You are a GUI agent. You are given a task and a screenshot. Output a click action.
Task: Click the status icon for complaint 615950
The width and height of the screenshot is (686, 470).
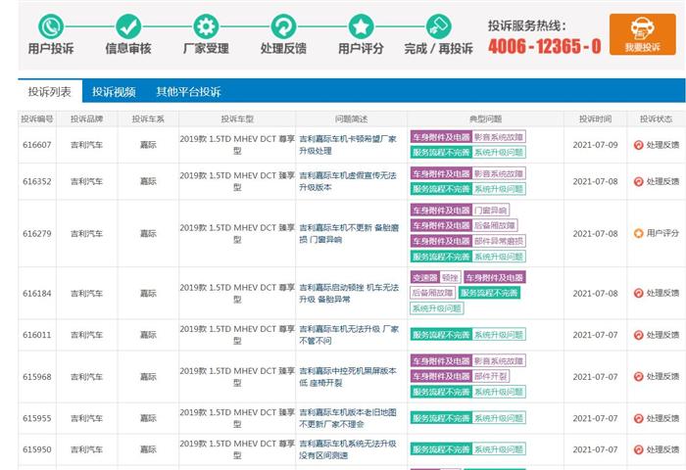click(x=638, y=449)
